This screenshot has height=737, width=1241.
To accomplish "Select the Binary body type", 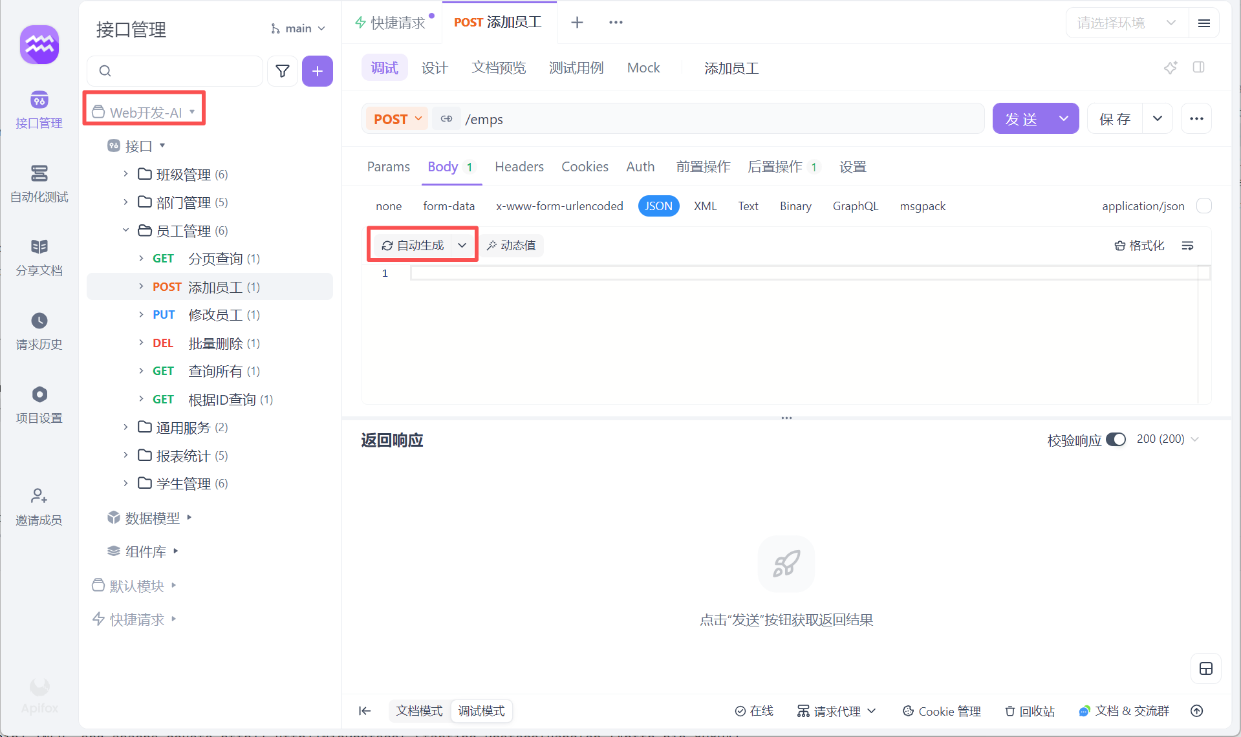I will coord(795,206).
